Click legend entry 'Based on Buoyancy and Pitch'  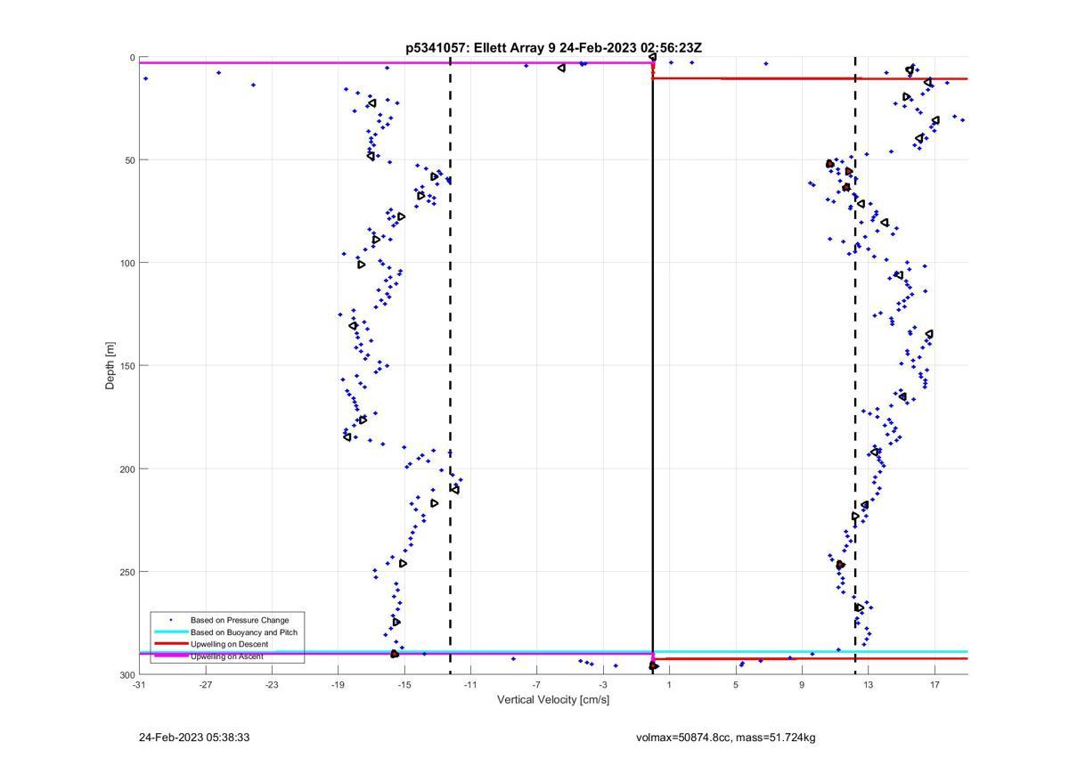244,632
